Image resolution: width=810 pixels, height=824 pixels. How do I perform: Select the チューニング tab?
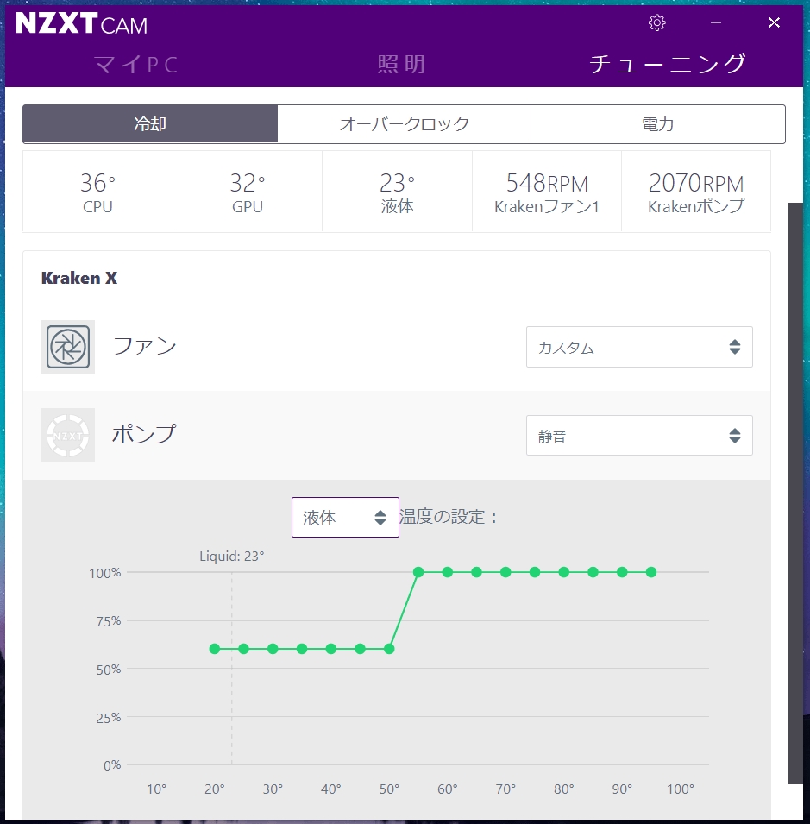[667, 64]
